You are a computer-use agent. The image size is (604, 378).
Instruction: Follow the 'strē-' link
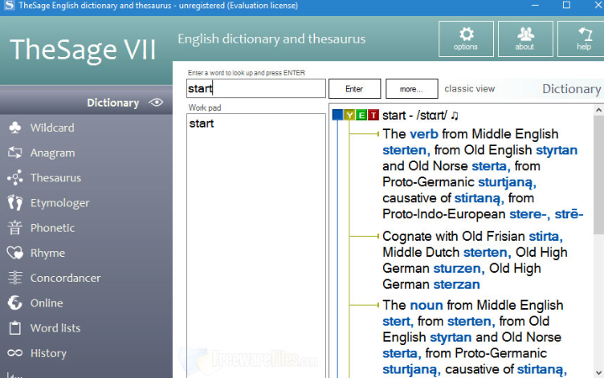tap(569, 214)
